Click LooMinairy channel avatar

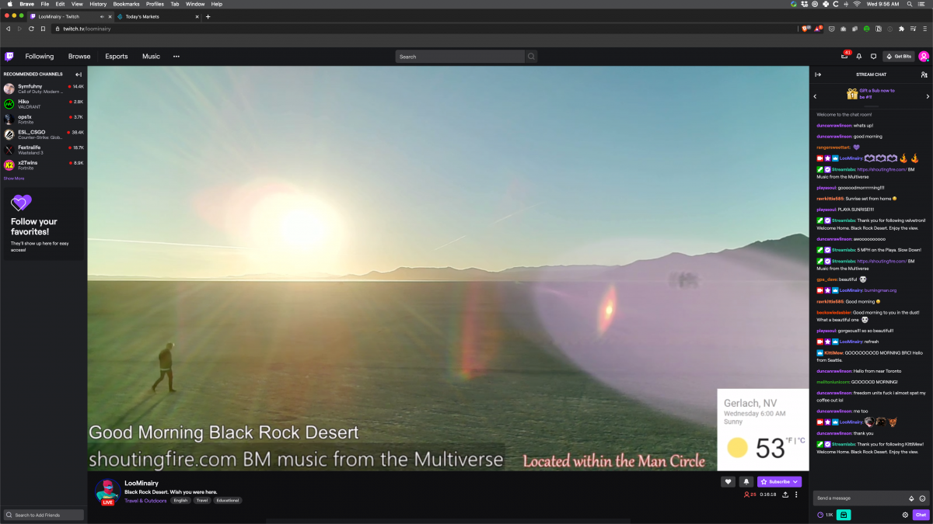107,492
